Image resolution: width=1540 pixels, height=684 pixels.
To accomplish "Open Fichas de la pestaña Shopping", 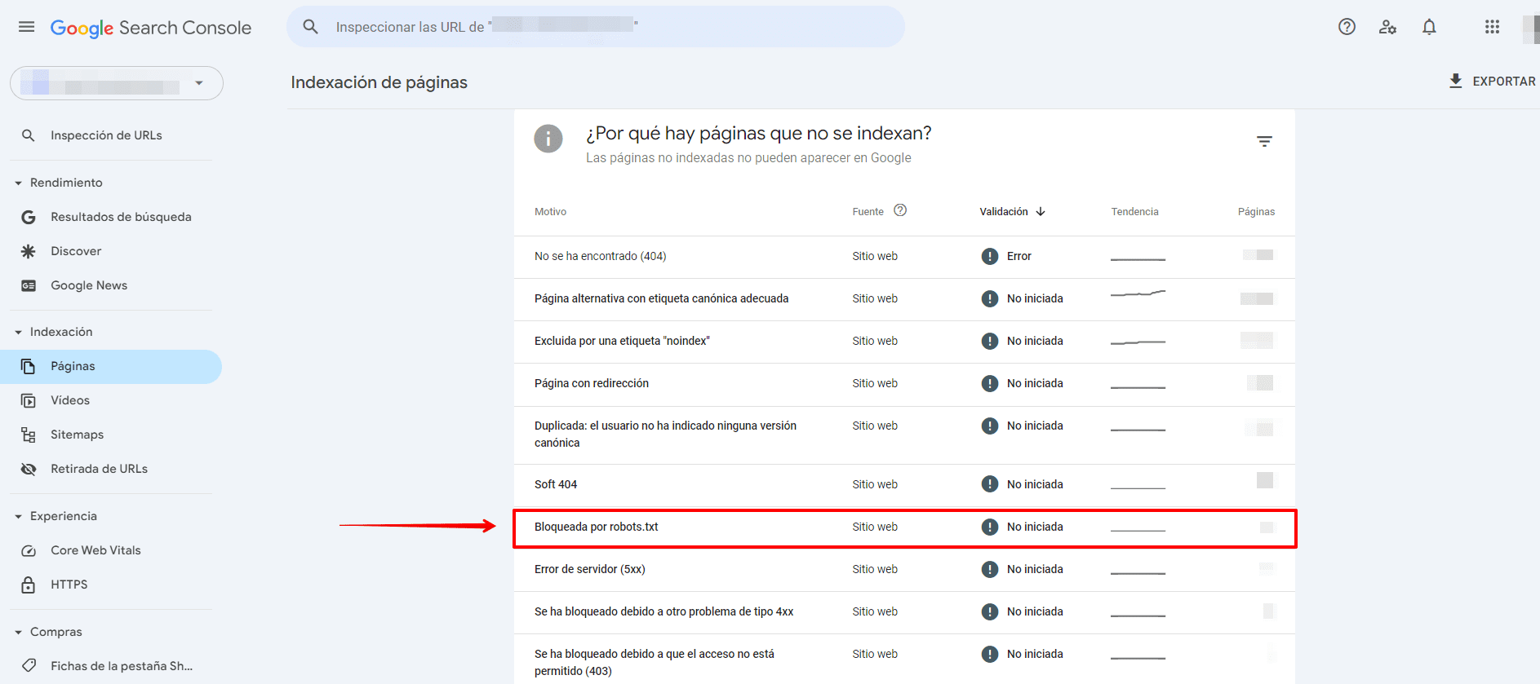I will point(111,666).
